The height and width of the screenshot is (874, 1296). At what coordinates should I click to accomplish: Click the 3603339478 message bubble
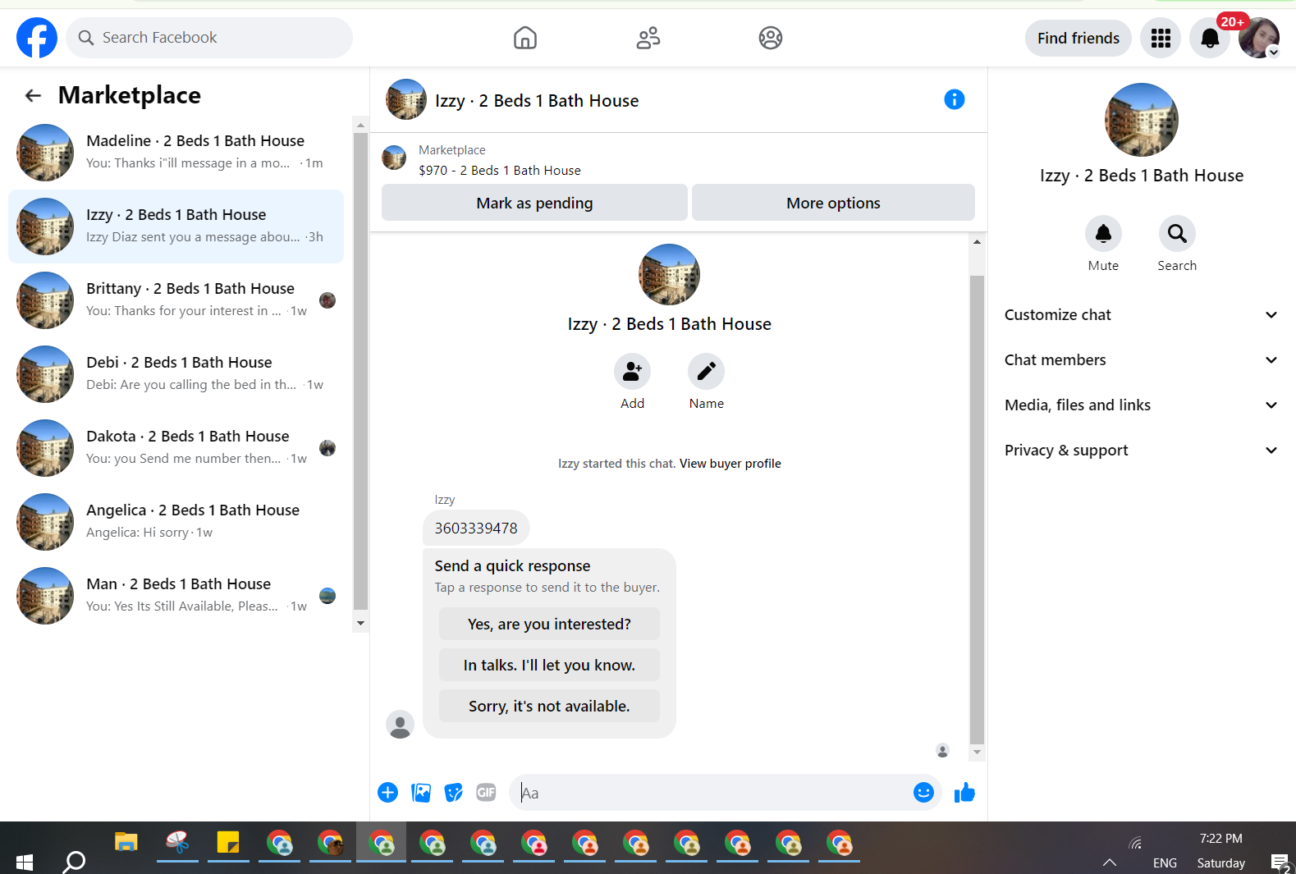(x=476, y=528)
